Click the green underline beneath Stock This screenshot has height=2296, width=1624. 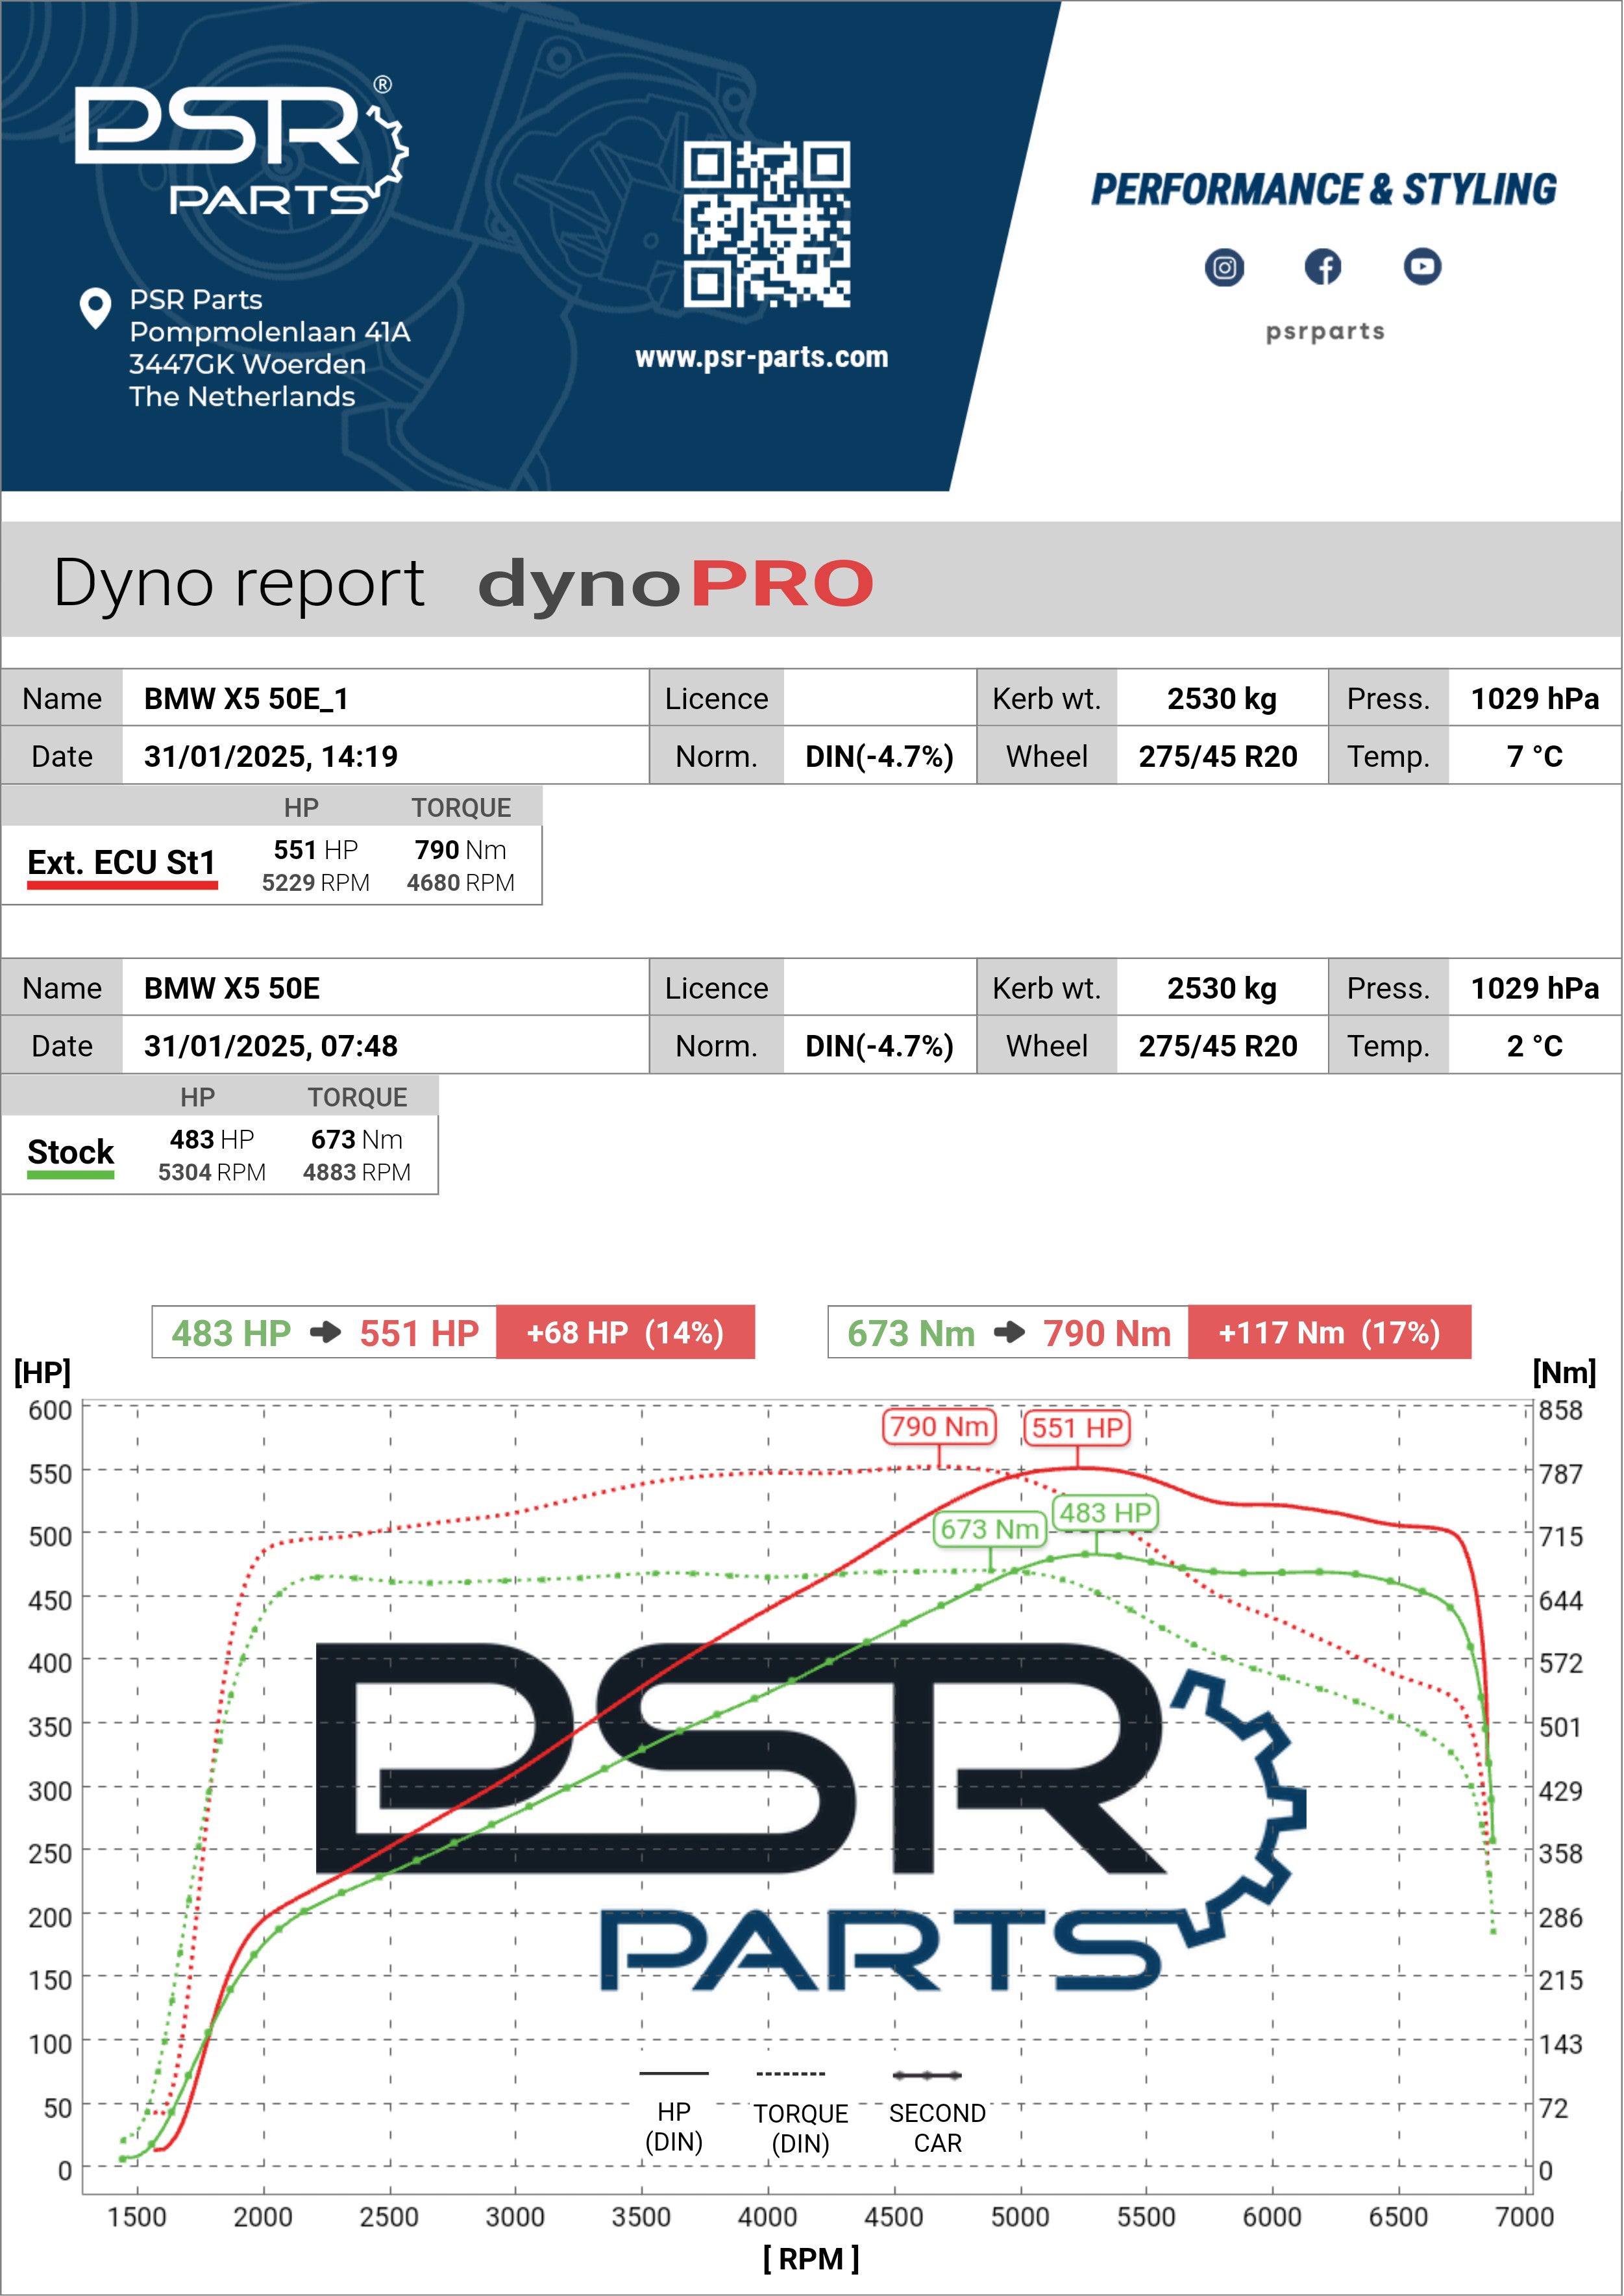click(70, 1175)
